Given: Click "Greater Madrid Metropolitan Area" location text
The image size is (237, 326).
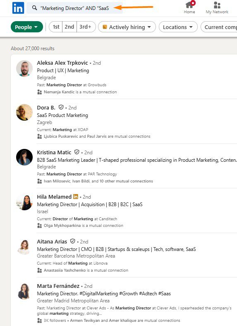Looking at the screenshot, I should (x=73, y=301).
